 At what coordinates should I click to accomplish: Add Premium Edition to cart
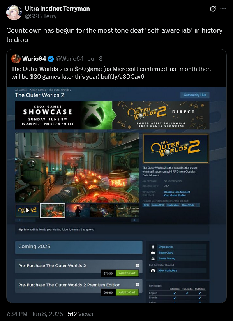pyautogui.click(x=127, y=292)
